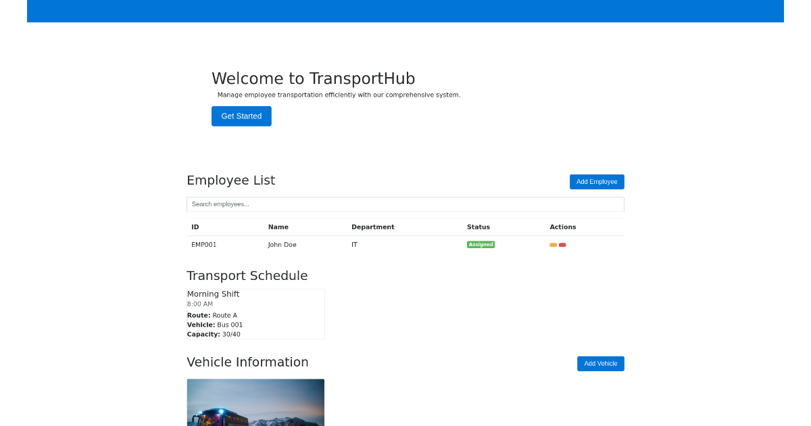Click the bus photo under Vehicle Information
Image resolution: width=811 pixels, height=426 pixels.
coord(255,402)
